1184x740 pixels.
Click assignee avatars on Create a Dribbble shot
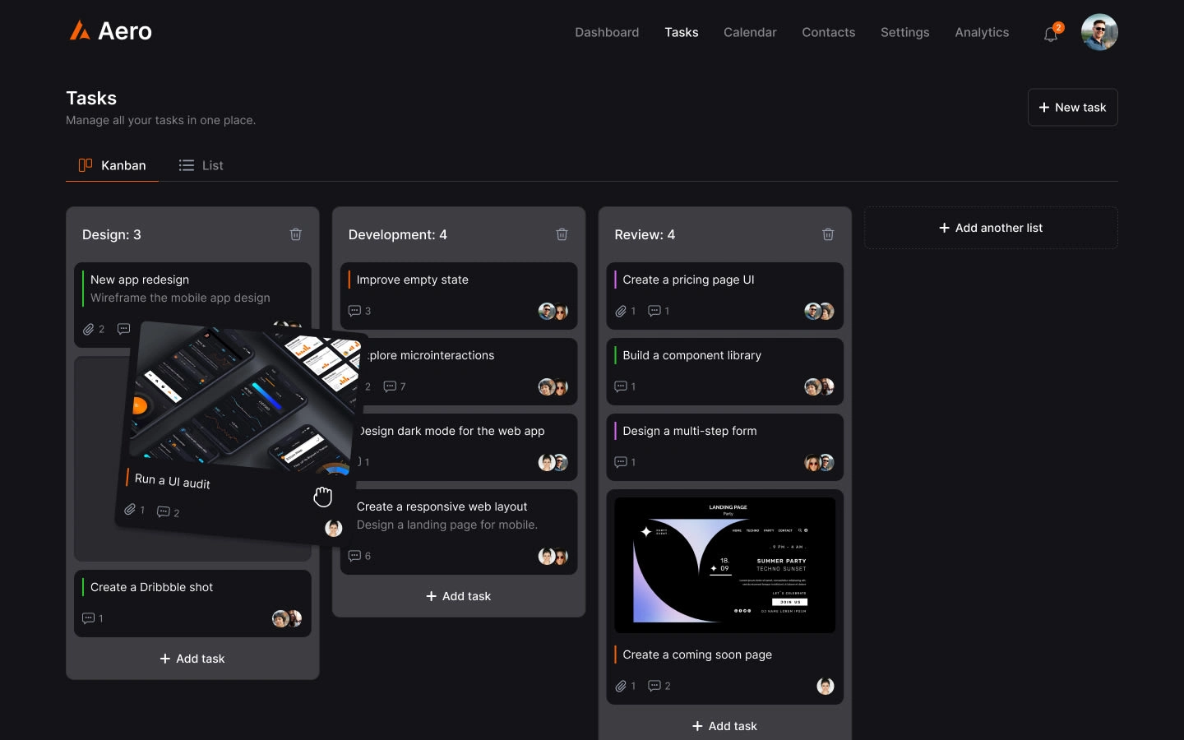tap(287, 618)
